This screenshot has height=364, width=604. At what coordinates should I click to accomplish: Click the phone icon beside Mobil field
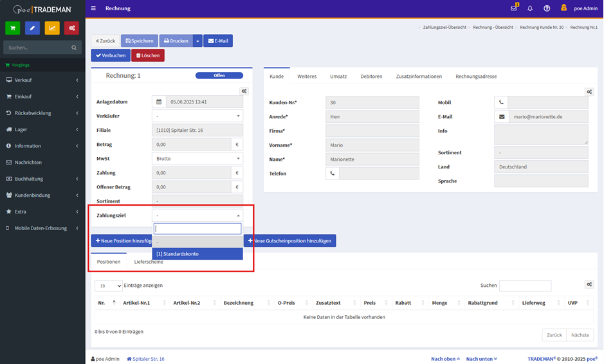coord(501,102)
